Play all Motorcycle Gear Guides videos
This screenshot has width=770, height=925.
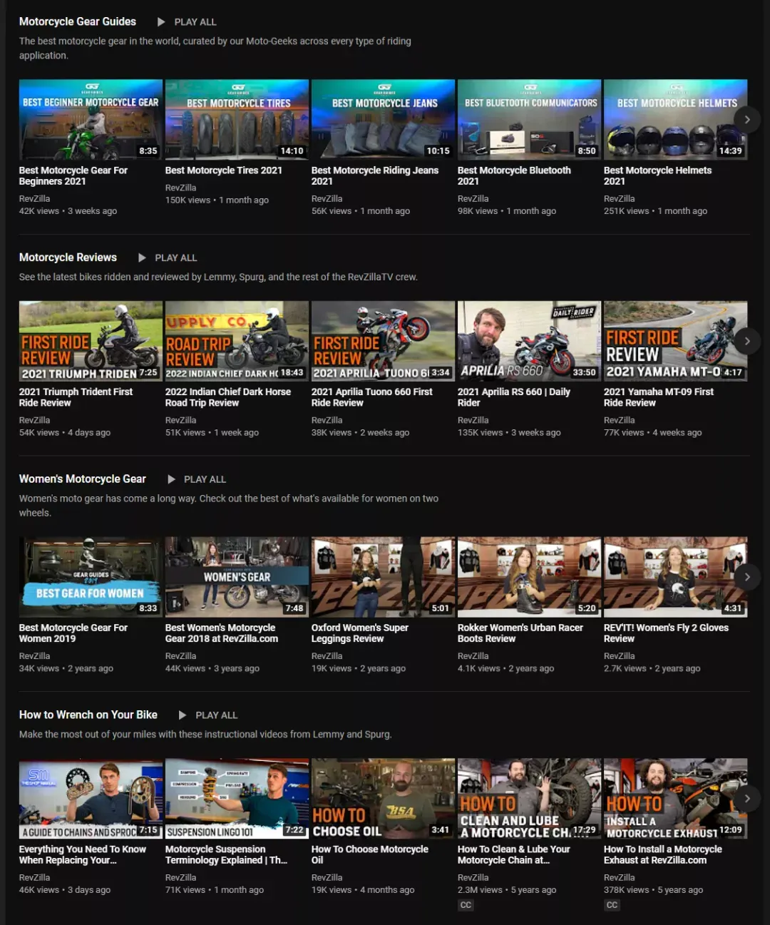click(x=186, y=22)
